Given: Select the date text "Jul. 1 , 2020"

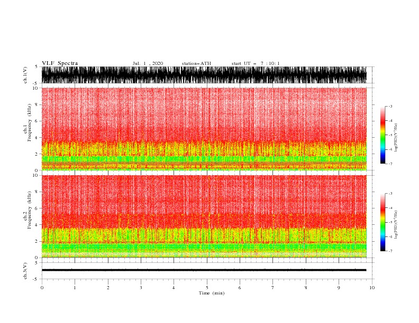Looking at the screenshot, I should 148,63.
